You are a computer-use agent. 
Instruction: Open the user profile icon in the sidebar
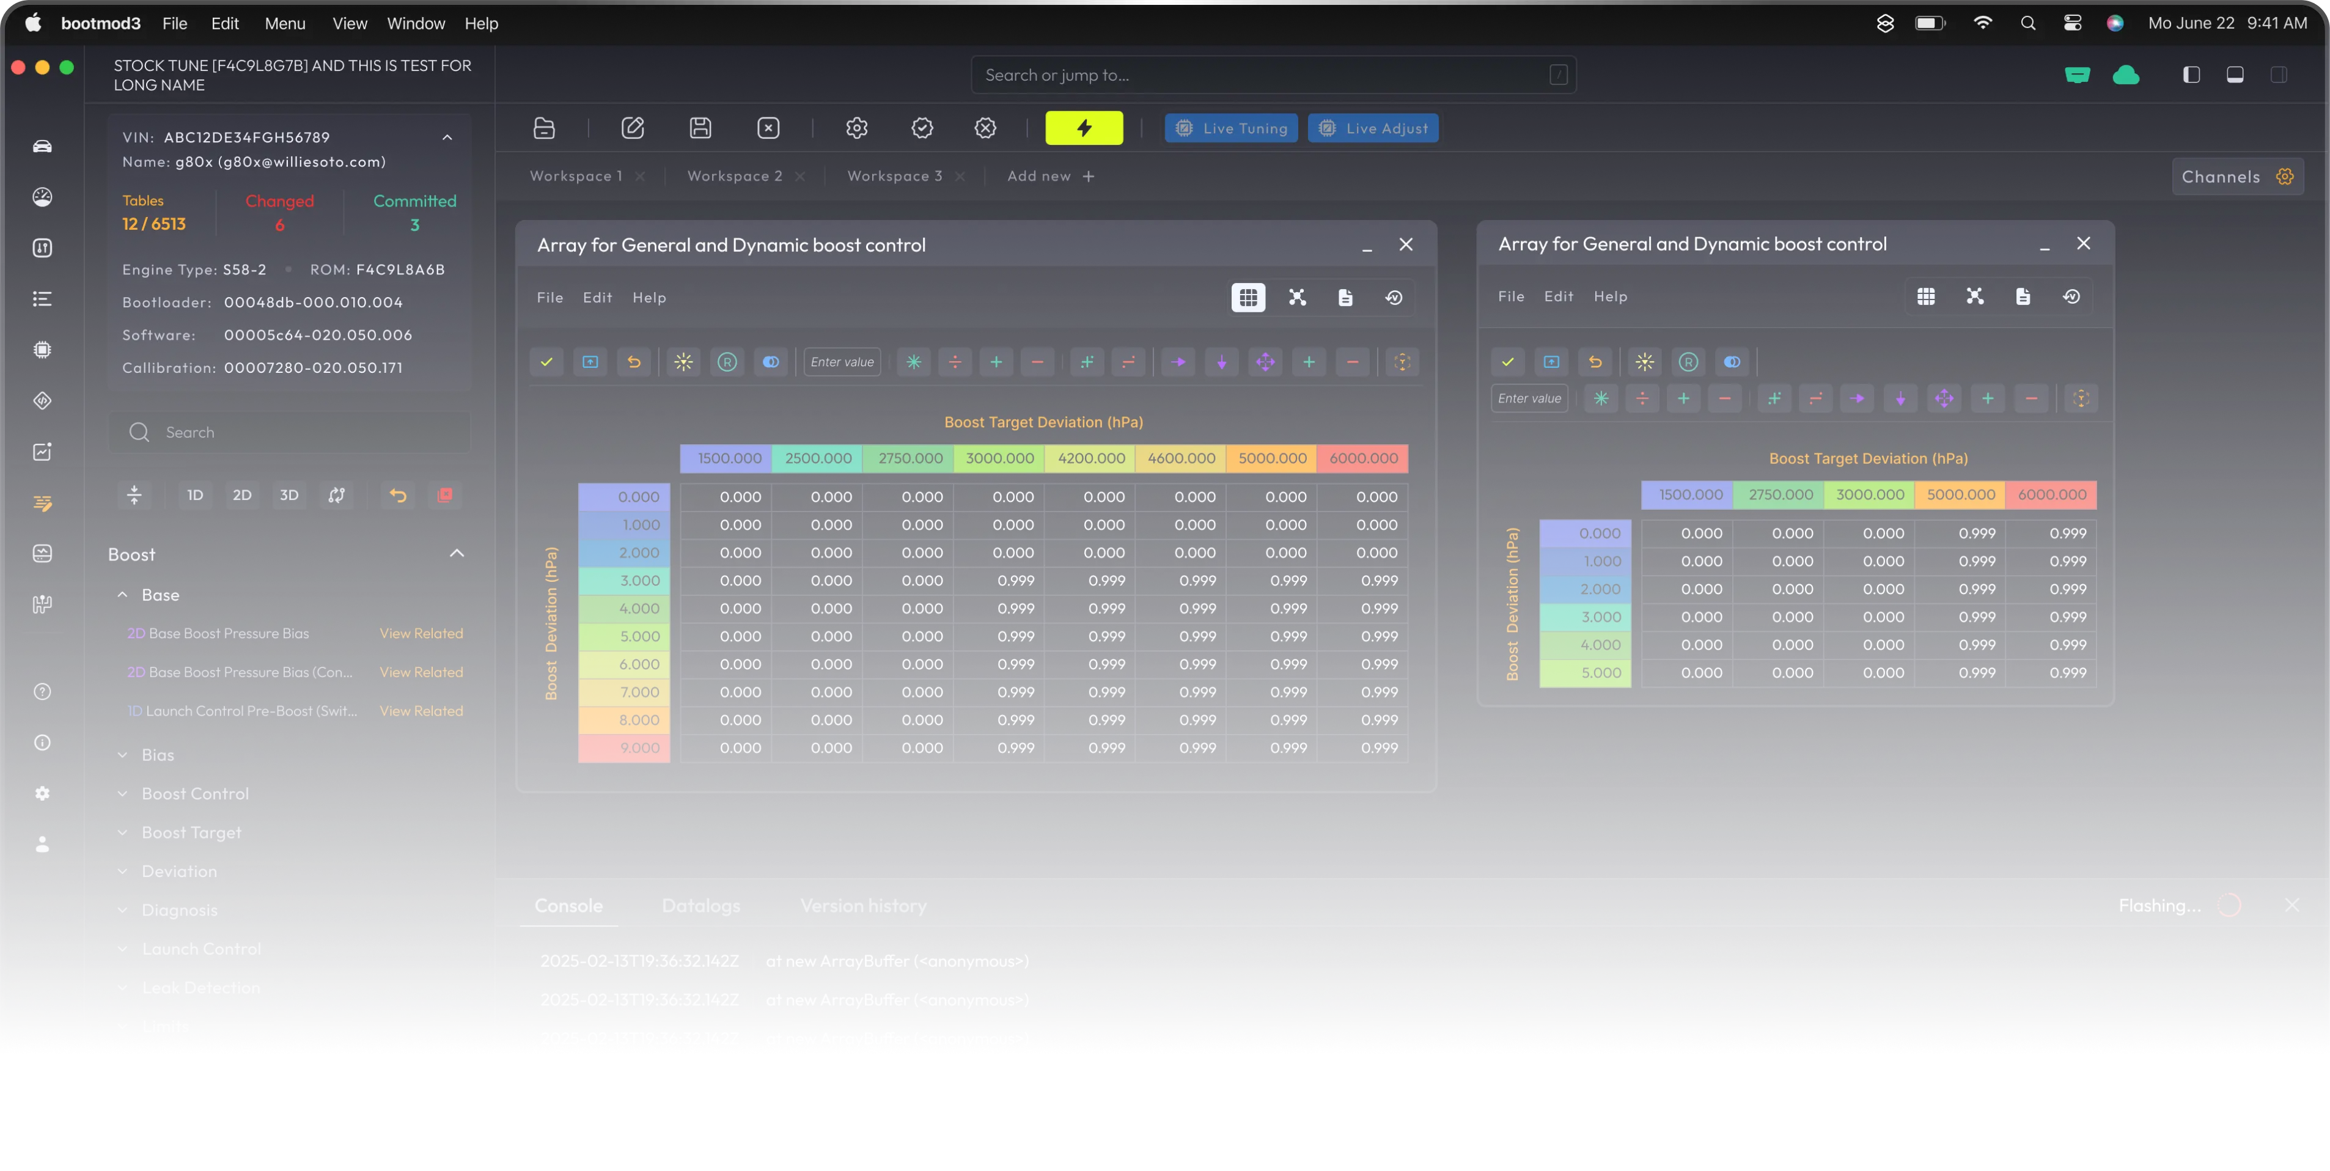click(43, 843)
